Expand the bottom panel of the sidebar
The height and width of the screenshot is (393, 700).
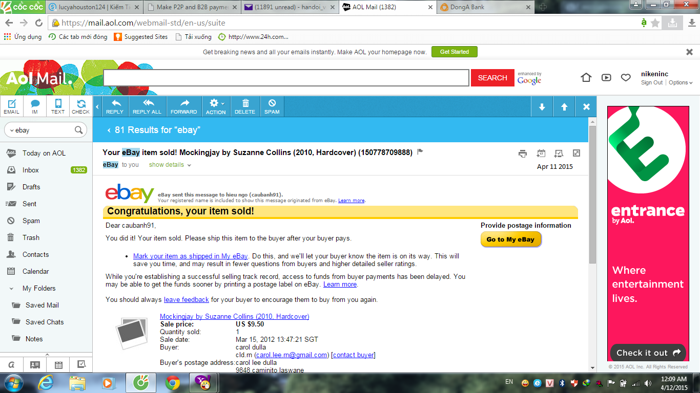pyautogui.click(x=47, y=354)
